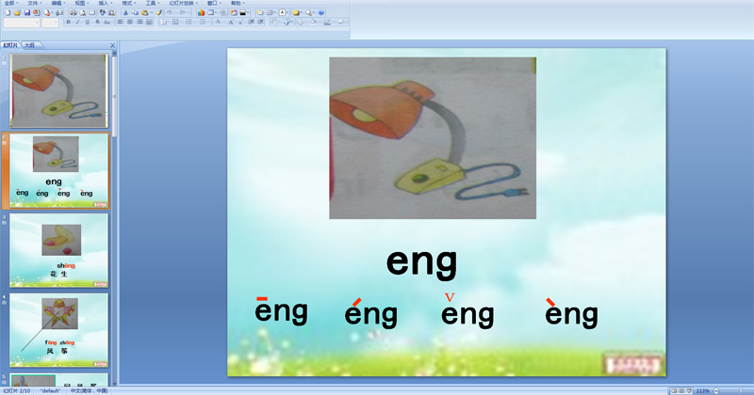Image resolution: width=754 pixels, height=395 pixels.
Task: Close the slide thumbnail pane
Action: point(112,45)
